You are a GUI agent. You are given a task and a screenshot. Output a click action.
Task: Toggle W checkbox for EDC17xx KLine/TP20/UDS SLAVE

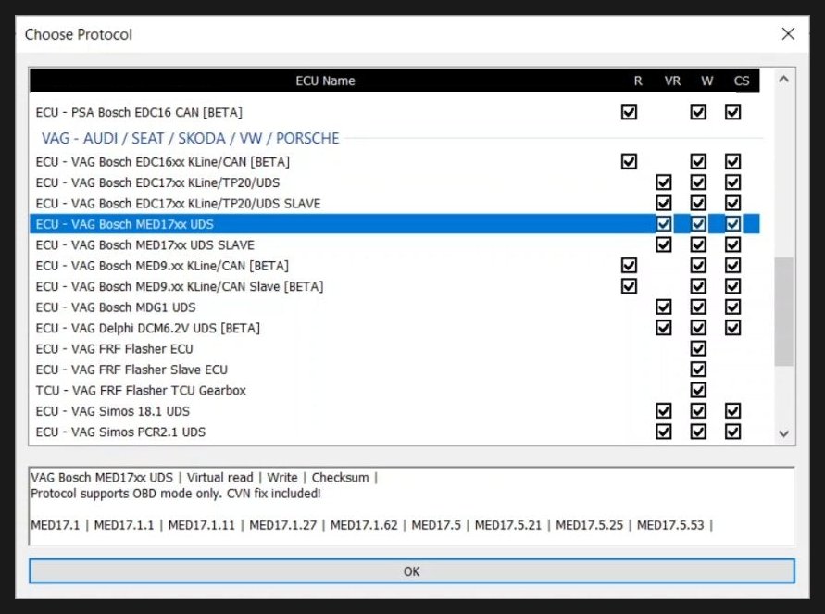[x=698, y=203]
